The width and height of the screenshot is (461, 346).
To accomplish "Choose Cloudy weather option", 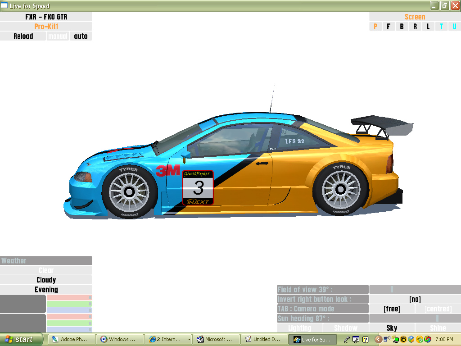I will coord(46,280).
